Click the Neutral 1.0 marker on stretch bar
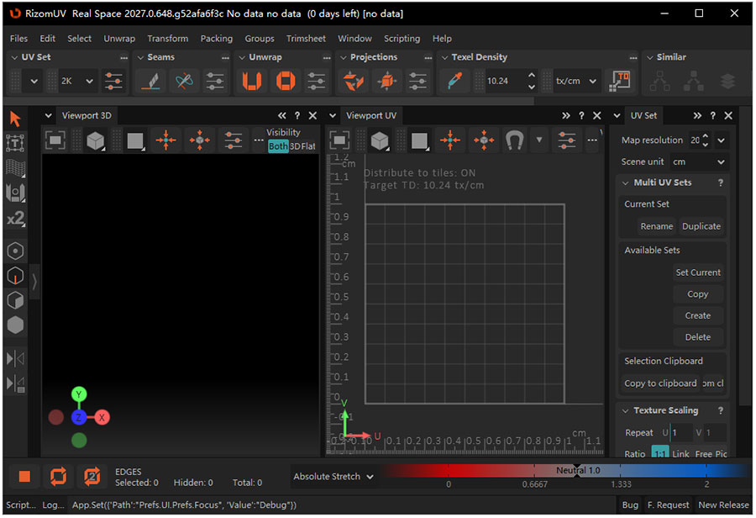Image resolution: width=756 pixels, height=518 pixels. [x=578, y=470]
